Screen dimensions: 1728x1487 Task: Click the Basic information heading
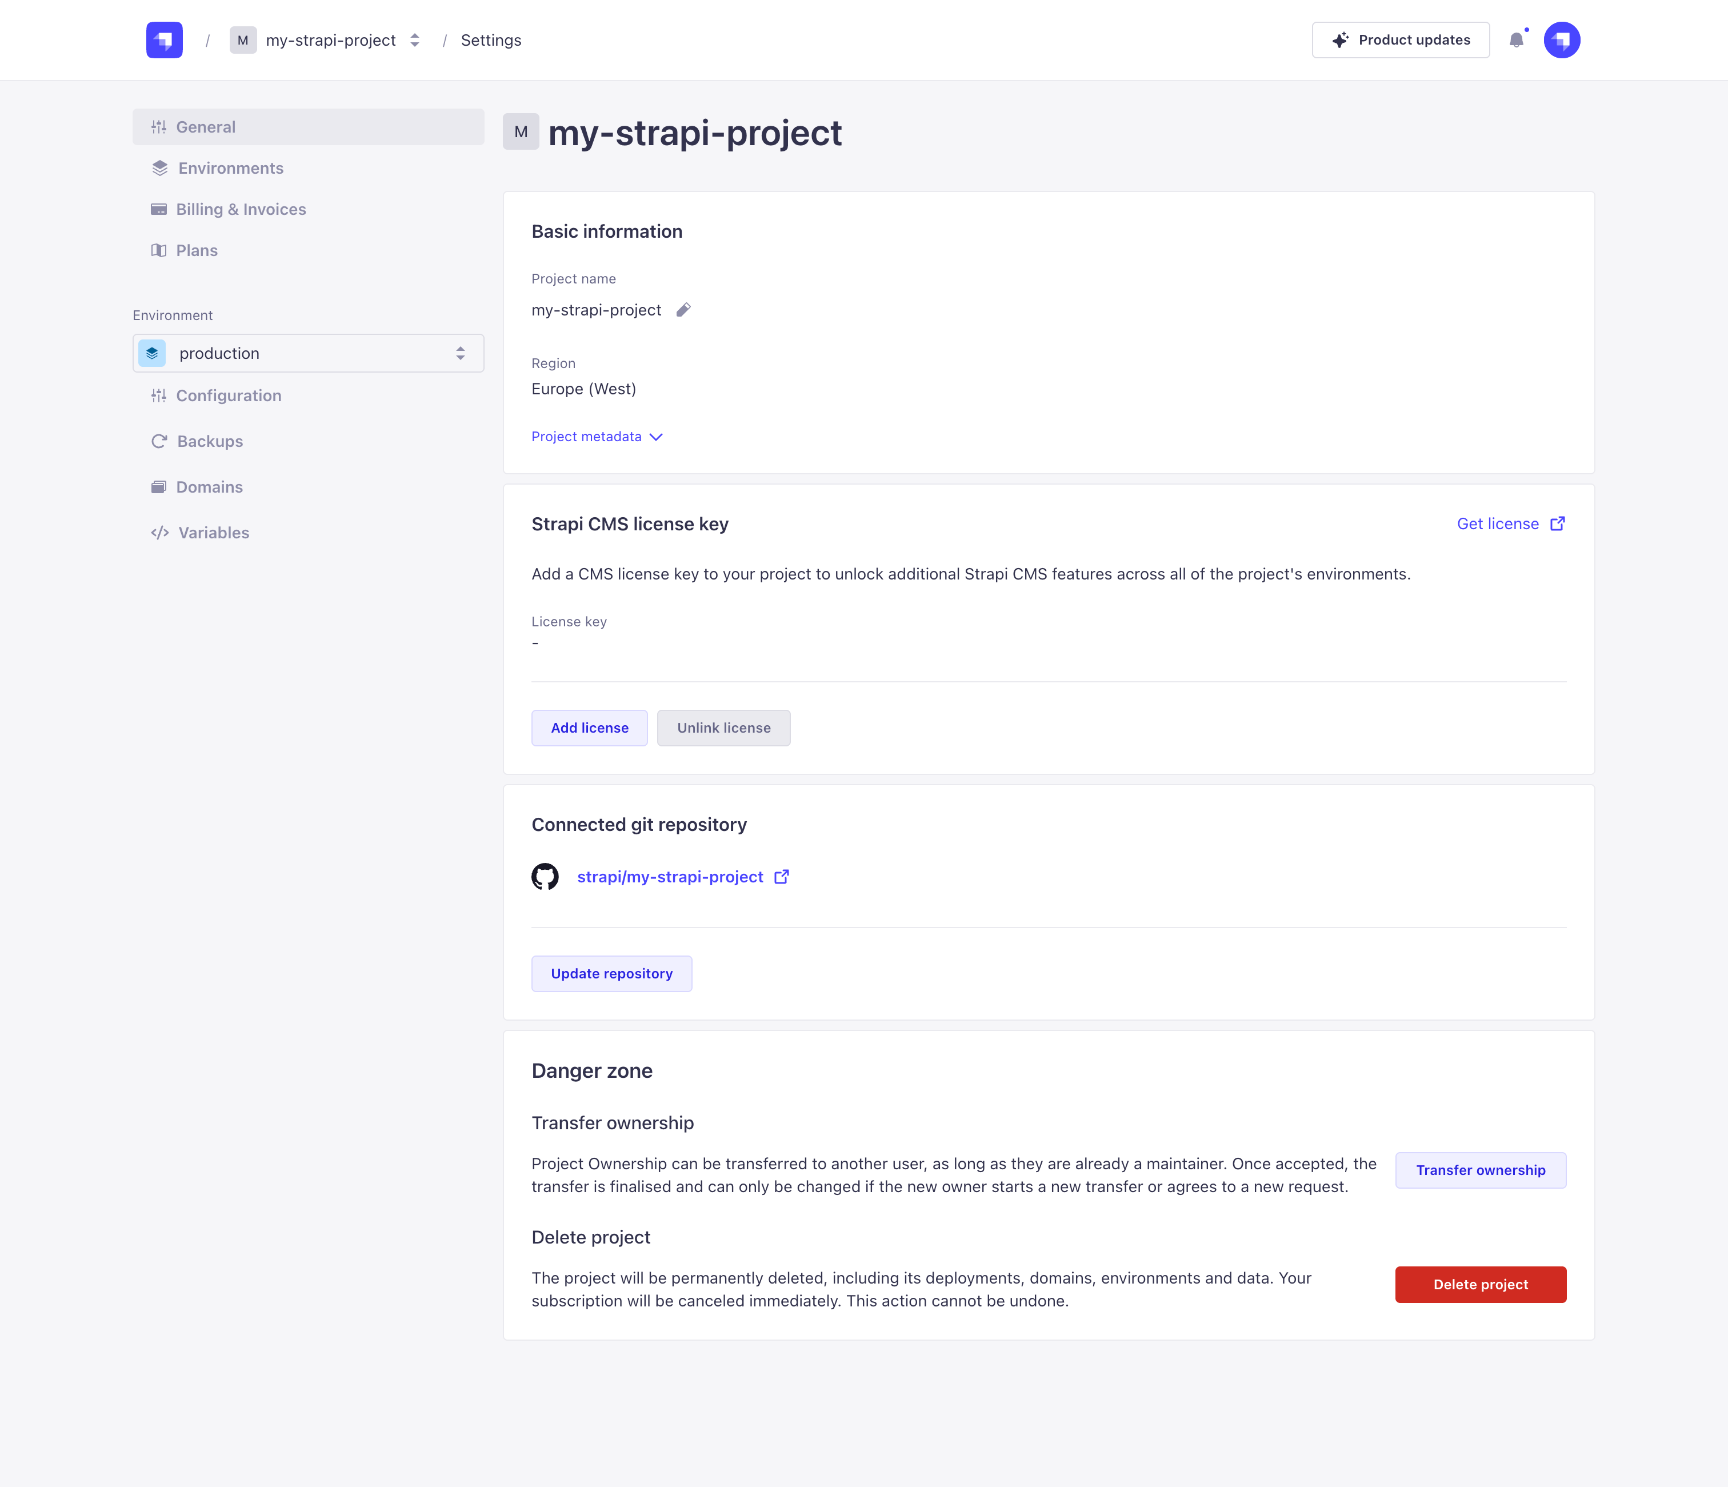point(607,231)
